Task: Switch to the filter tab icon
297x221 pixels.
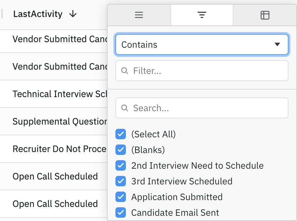Action: (x=202, y=15)
